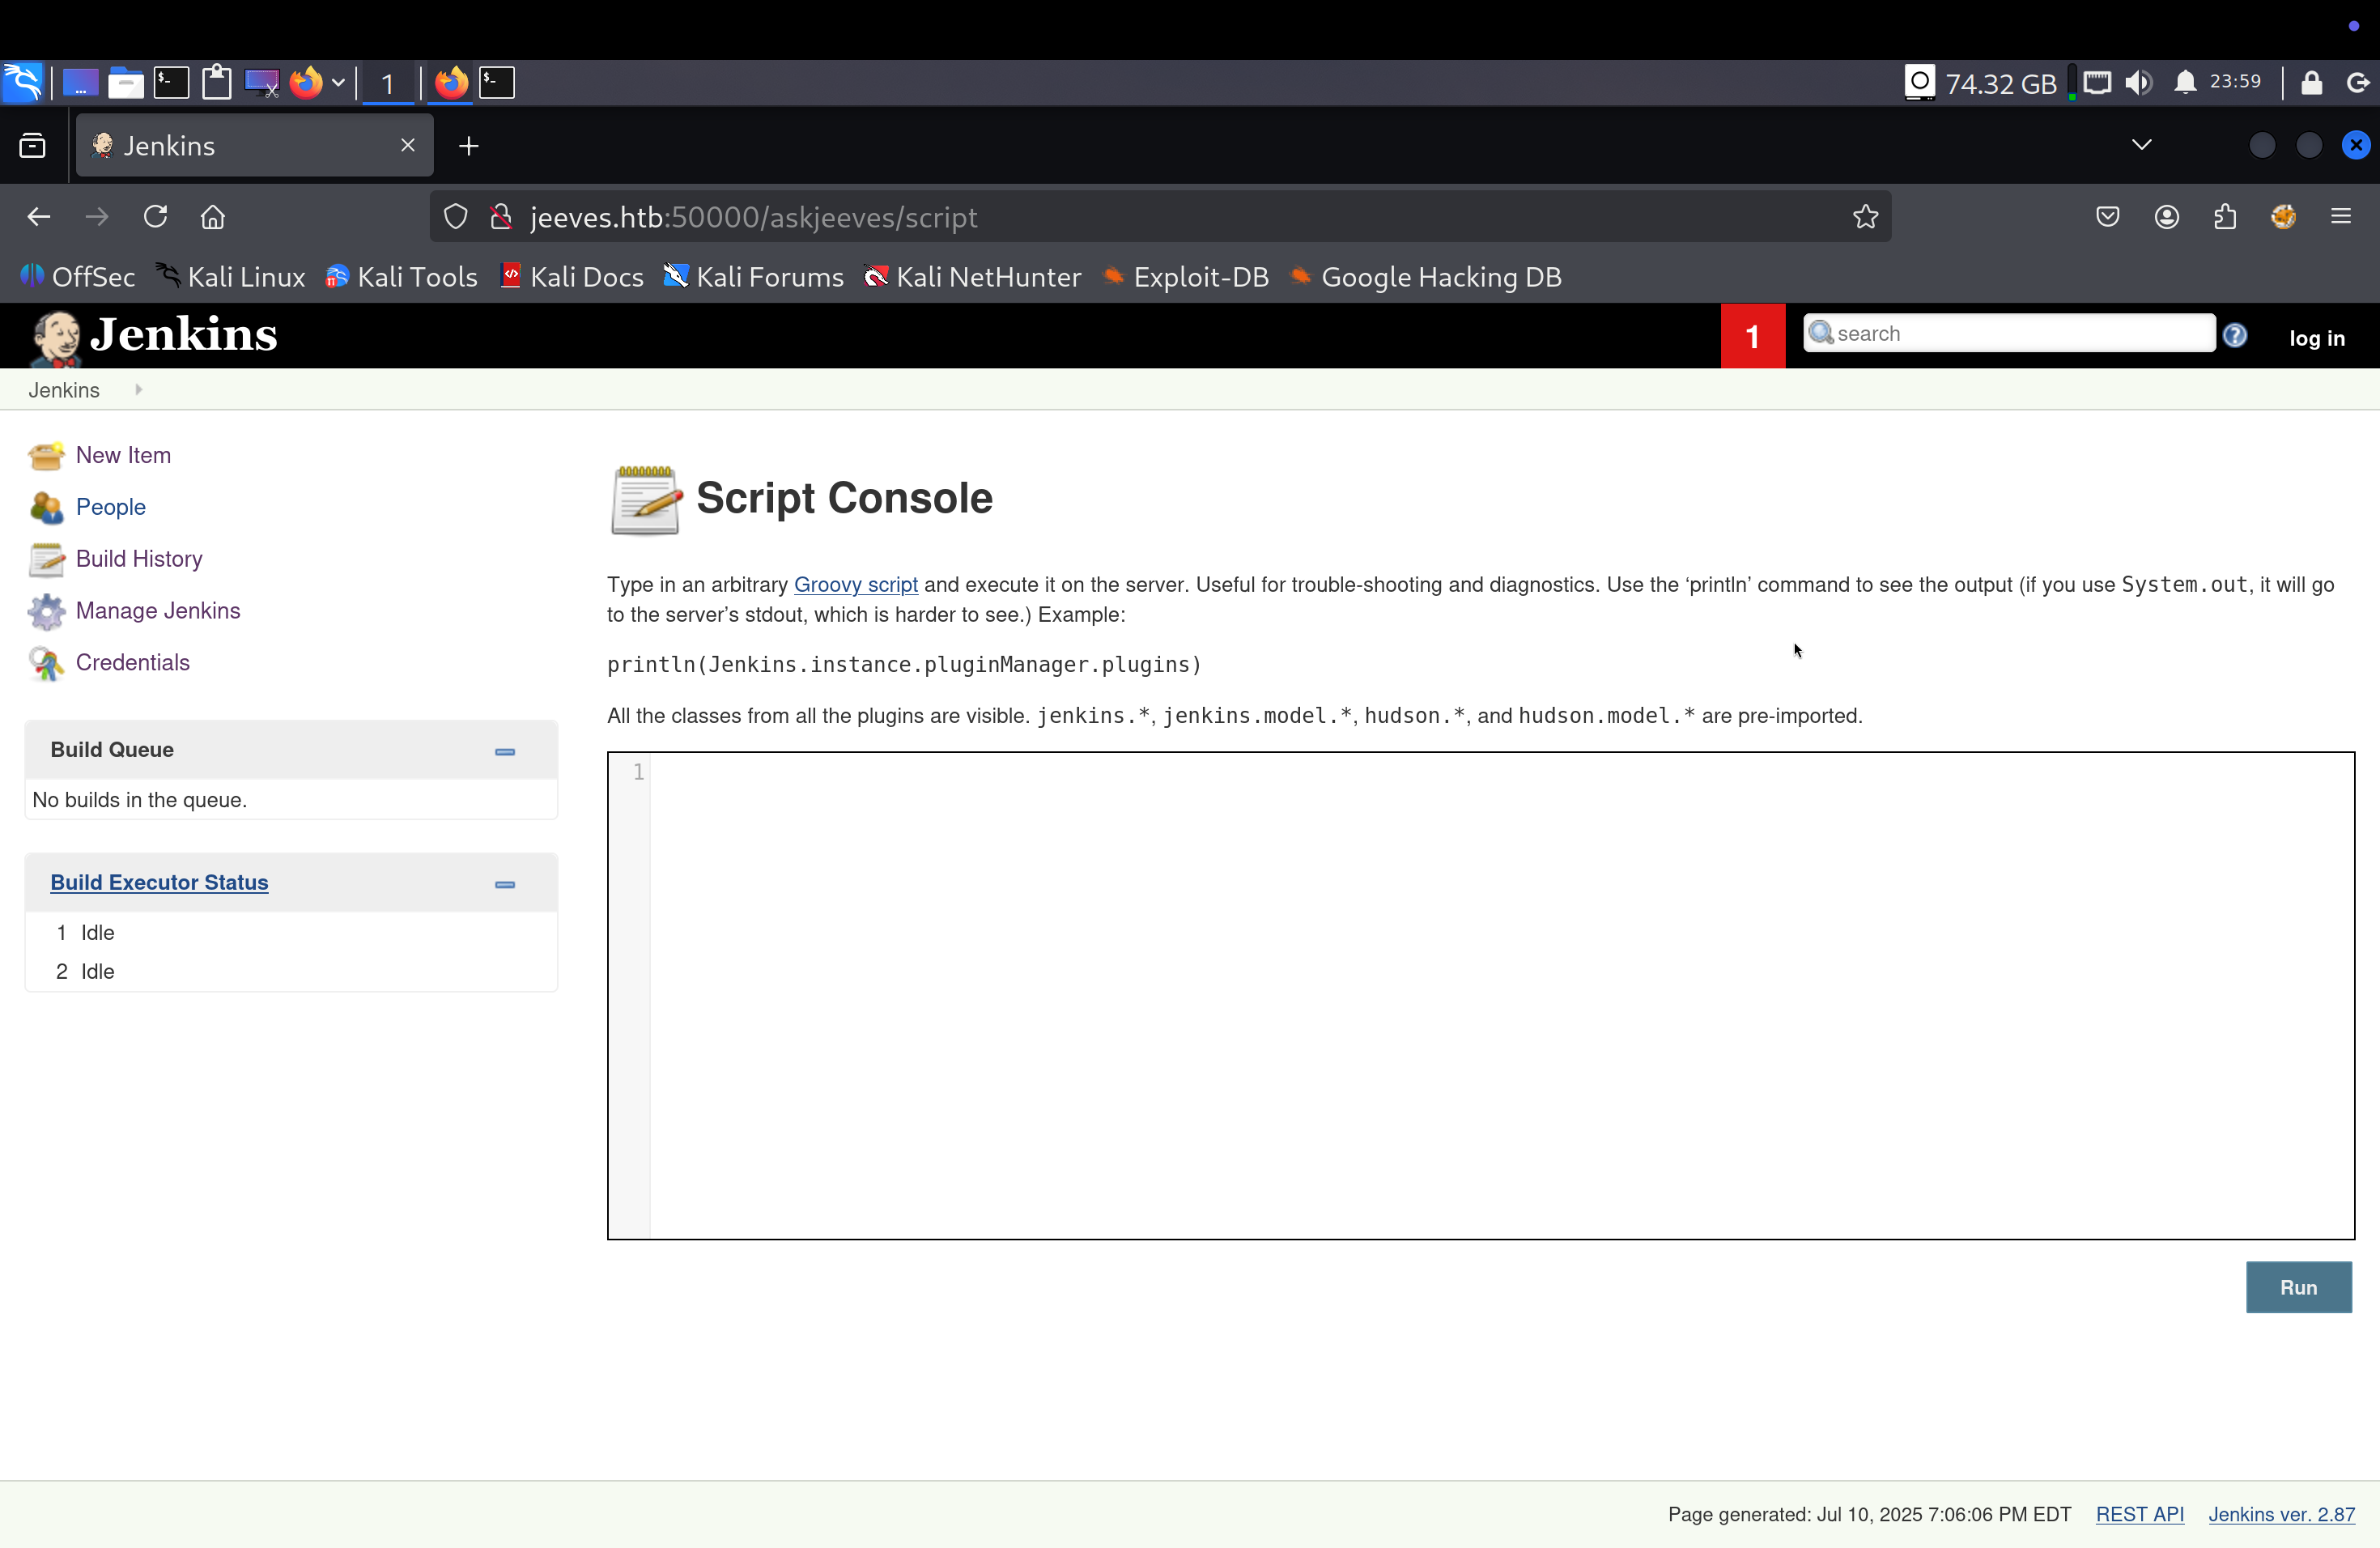This screenshot has height=1548, width=2380.
Task: Open the clipboard manager panel icon
Action: point(217,82)
